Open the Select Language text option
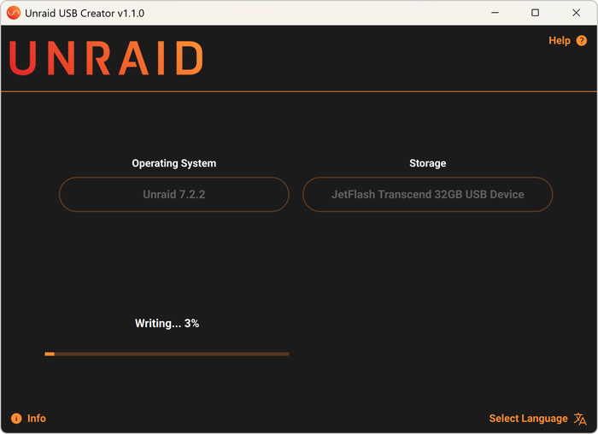The width and height of the screenshot is (598, 434). [528, 419]
